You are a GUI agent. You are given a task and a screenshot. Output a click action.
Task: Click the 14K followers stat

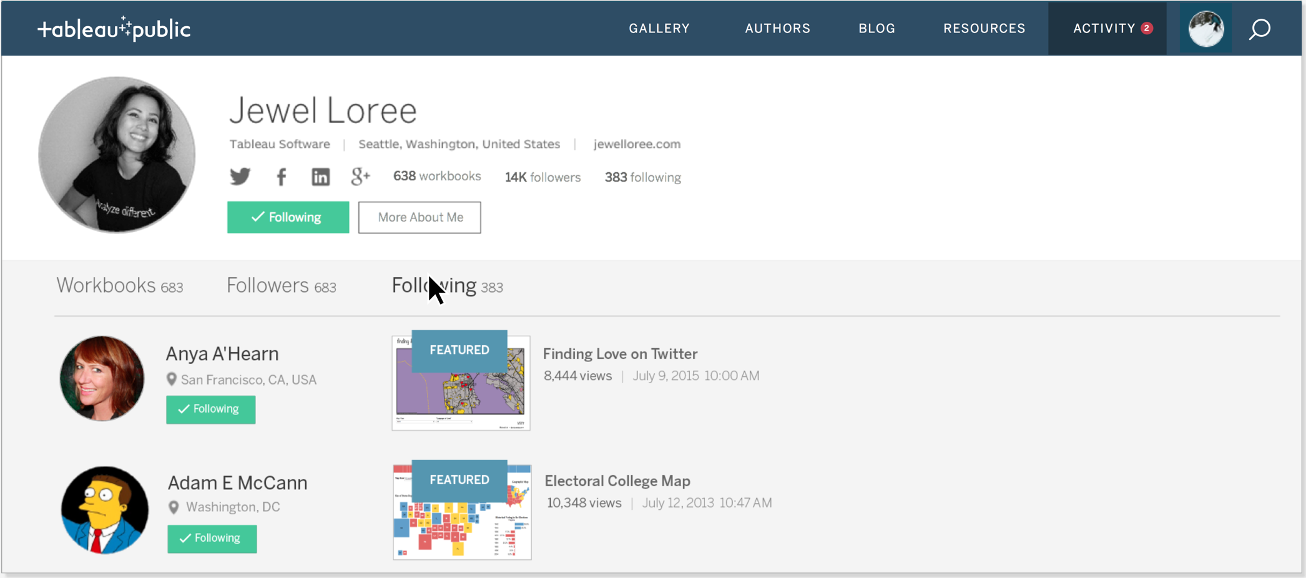543,177
